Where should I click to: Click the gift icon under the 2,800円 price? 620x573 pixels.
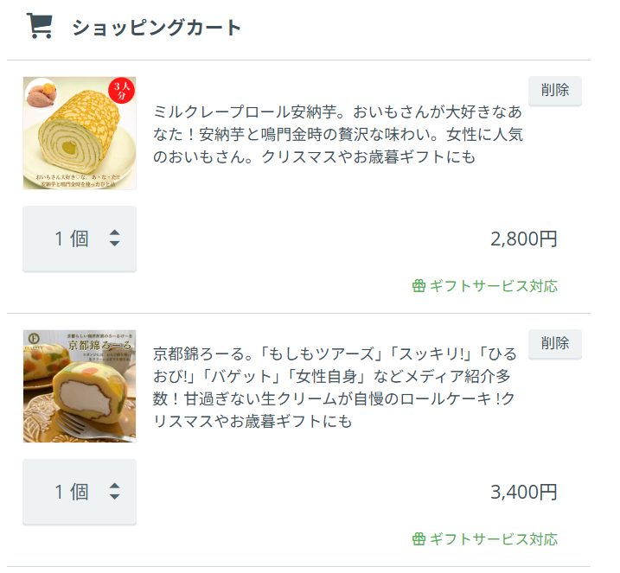[x=419, y=286]
